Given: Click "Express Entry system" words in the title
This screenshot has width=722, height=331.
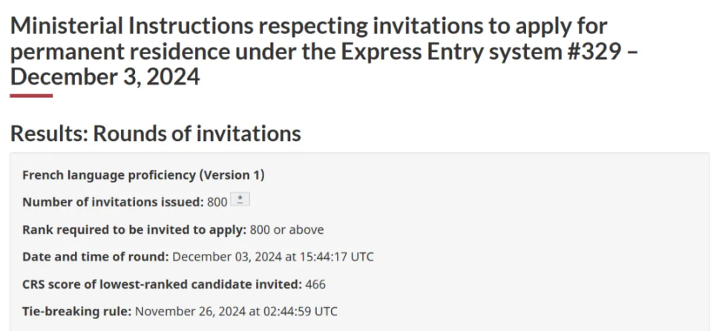Looking at the screenshot, I should point(448,51).
